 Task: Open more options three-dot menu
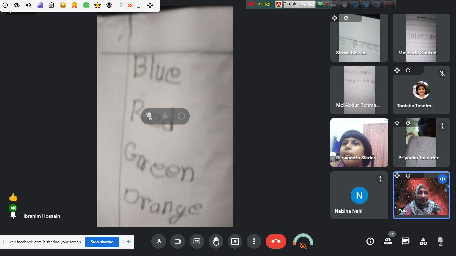254,241
